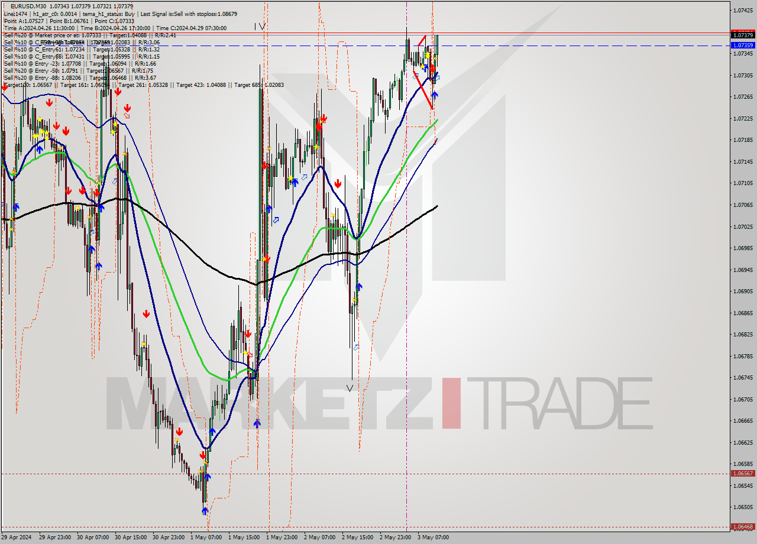The width and height of the screenshot is (757, 544).
Task: Click the 'Sell %10 @ Entry -23' line
Action: 80,64
